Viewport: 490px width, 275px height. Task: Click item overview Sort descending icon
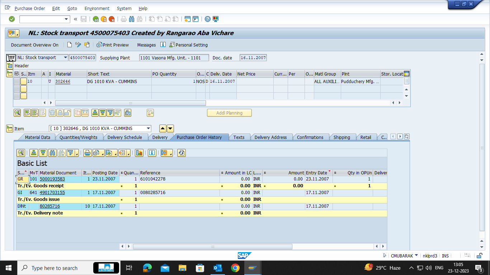pos(103,113)
